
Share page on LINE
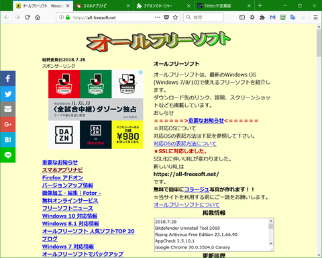[8, 155]
